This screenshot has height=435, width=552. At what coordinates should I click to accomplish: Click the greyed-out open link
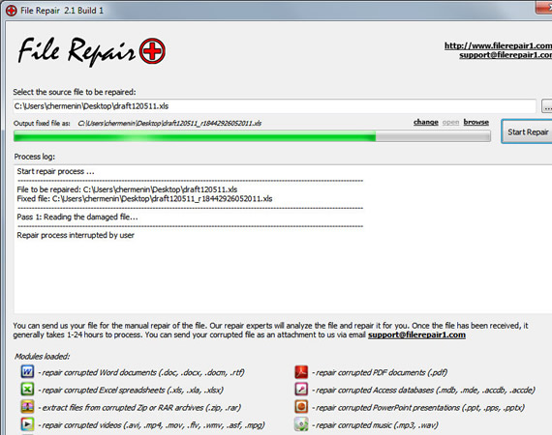(x=450, y=122)
